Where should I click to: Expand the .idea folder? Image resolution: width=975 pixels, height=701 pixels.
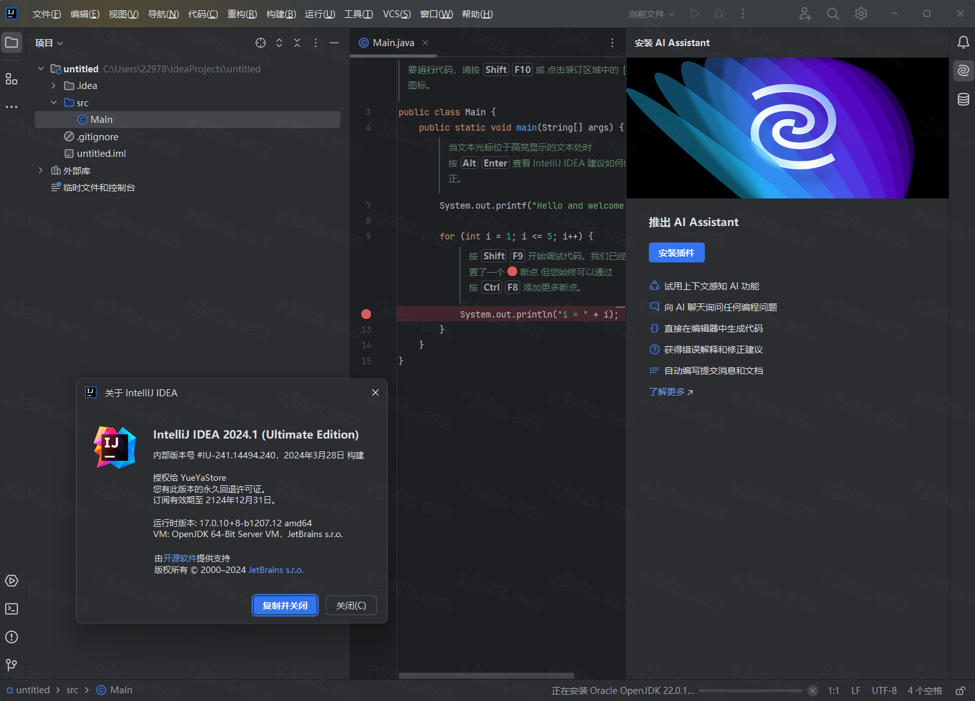(x=53, y=85)
